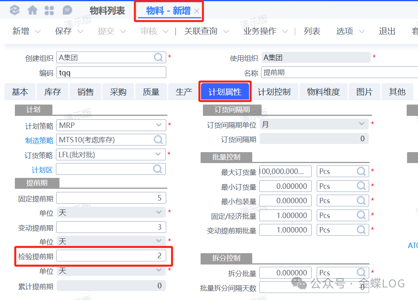Open the four-square apps menu icon
Screen dimensions: 418x300
coord(49,11)
